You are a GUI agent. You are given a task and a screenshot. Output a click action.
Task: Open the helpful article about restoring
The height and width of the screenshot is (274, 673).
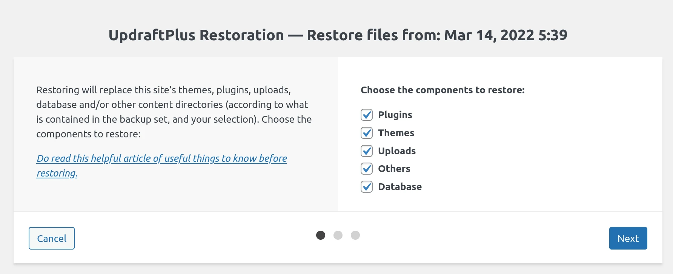pyautogui.click(x=161, y=158)
